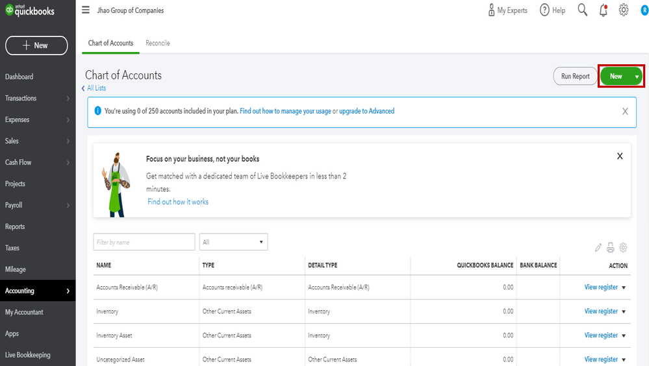Click Run Report button

tap(575, 76)
